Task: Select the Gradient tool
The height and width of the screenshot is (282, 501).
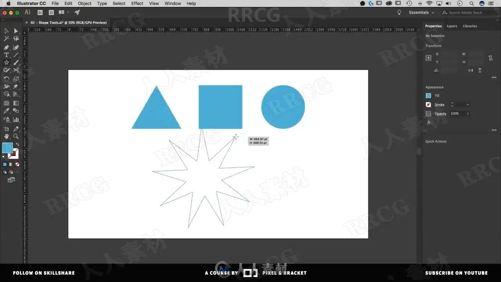Action: 16,103
